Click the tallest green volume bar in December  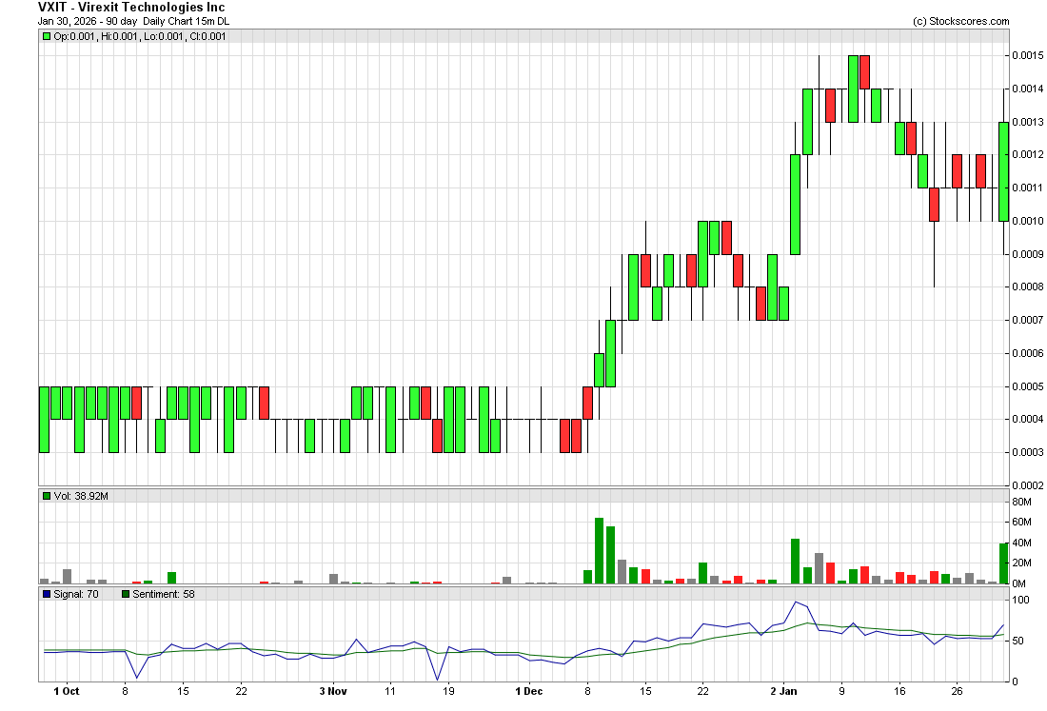pyautogui.click(x=599, y=551)
